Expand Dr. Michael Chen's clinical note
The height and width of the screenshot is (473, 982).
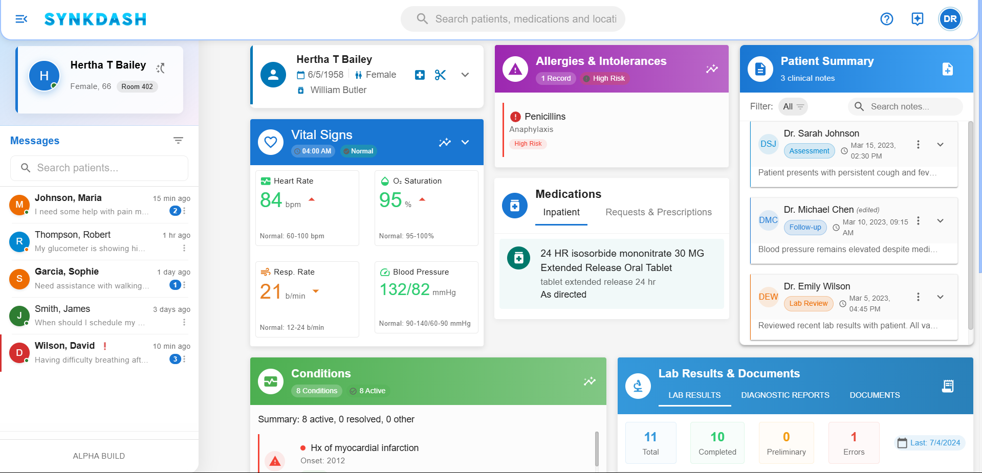(x=940, y=221)
